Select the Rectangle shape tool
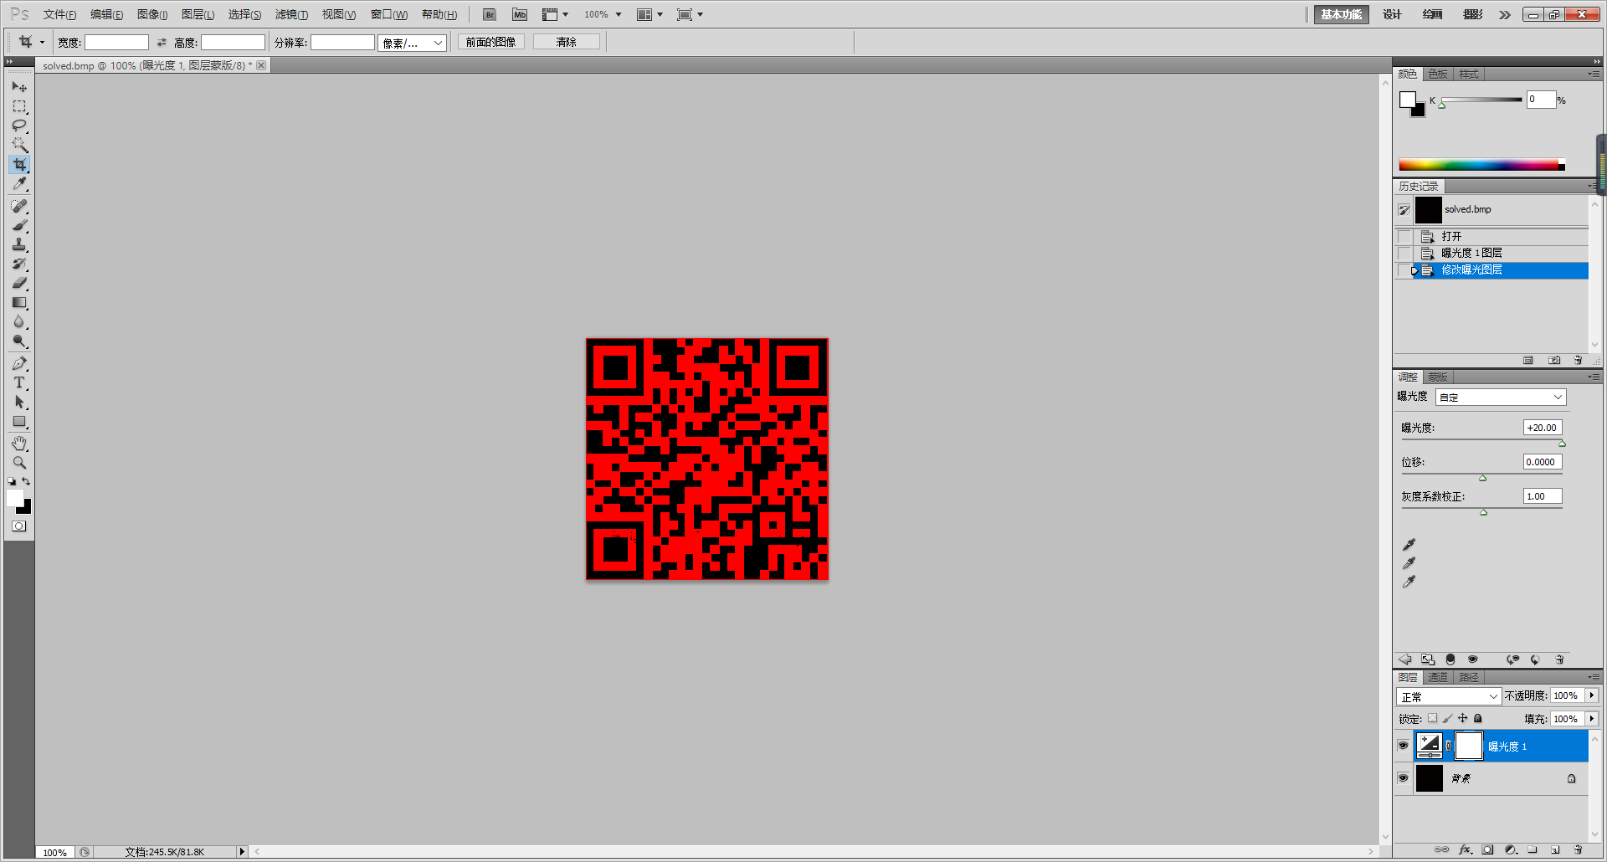Screen dimensions: 1607x862 pyautogui.click(x=19, y=421)
